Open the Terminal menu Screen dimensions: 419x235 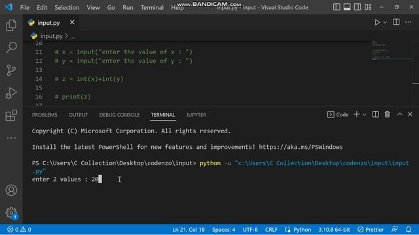(152, 7)
